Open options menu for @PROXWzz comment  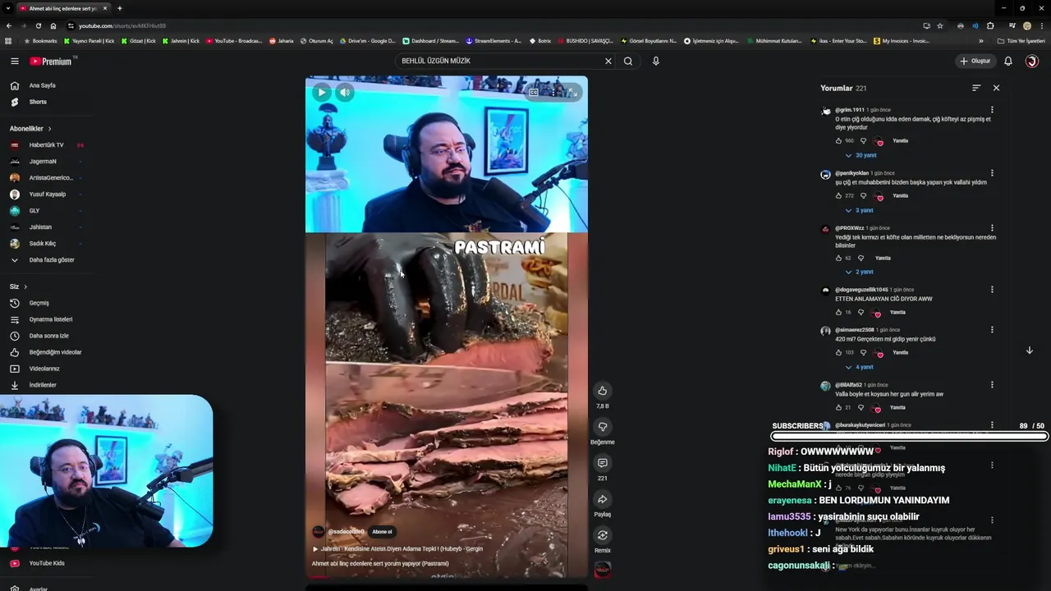coord(992,228)
